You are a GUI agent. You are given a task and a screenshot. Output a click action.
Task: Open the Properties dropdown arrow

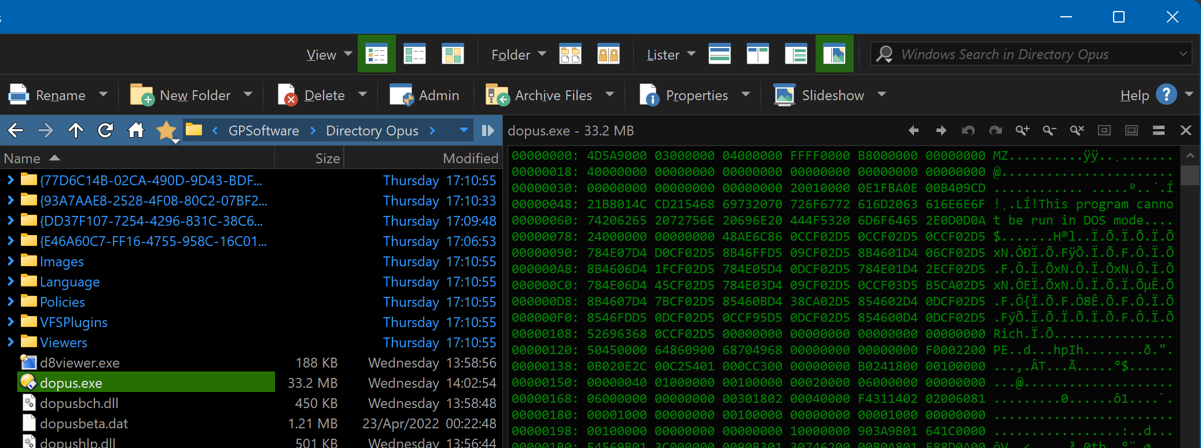pyautogui.click(x=745, y=94)
